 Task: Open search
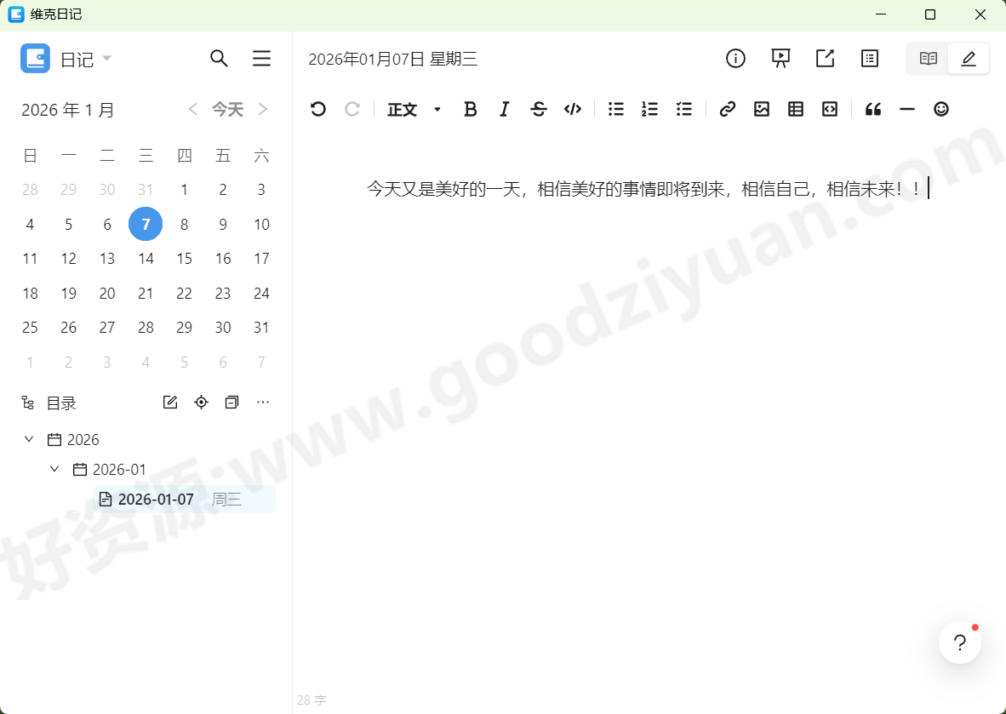click(219, 58)
